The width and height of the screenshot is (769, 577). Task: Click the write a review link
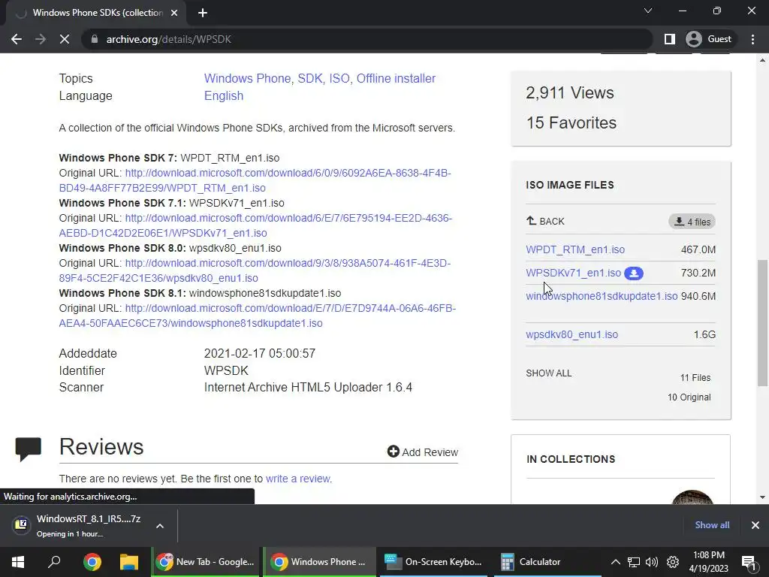[x=297, y=479]
